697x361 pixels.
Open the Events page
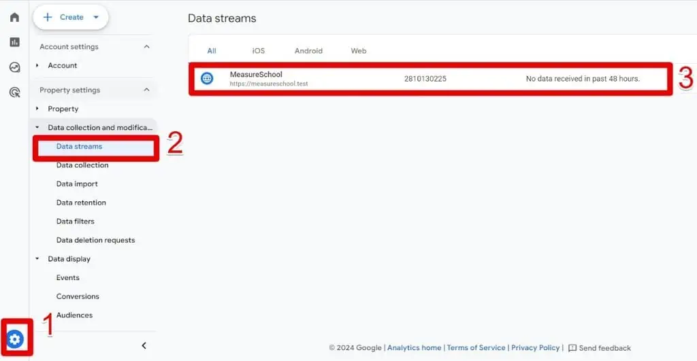pyautogui.click(x=67, y=277)
